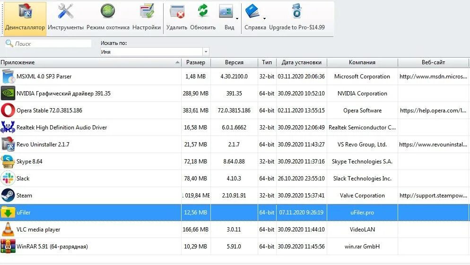Click the 8.64.0.88 version cell
The width and height of the screenshot is (470, 265).
tap(234, 162)
